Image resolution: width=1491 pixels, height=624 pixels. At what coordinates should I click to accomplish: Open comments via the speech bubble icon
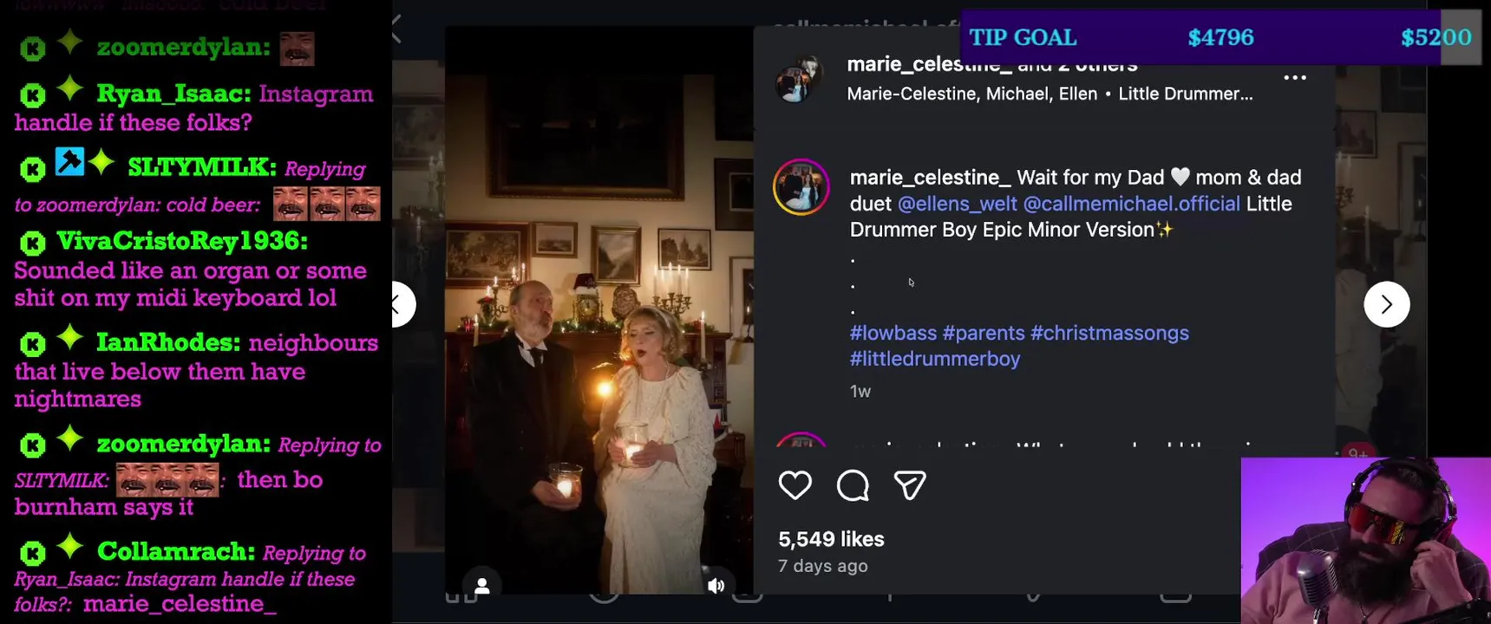pyautogui.click(x=853, y=485)
